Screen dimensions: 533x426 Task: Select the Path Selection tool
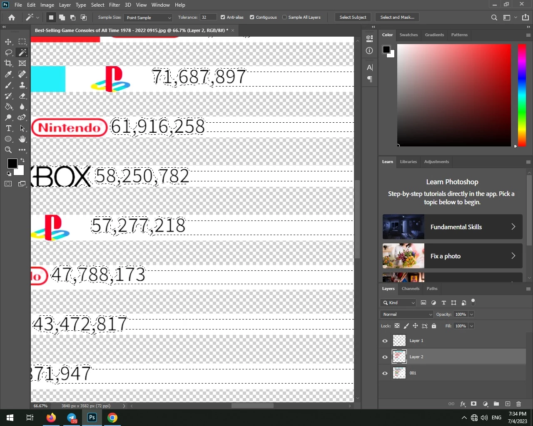pos(22,128)
